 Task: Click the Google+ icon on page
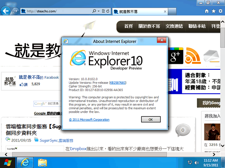[176, 56]
